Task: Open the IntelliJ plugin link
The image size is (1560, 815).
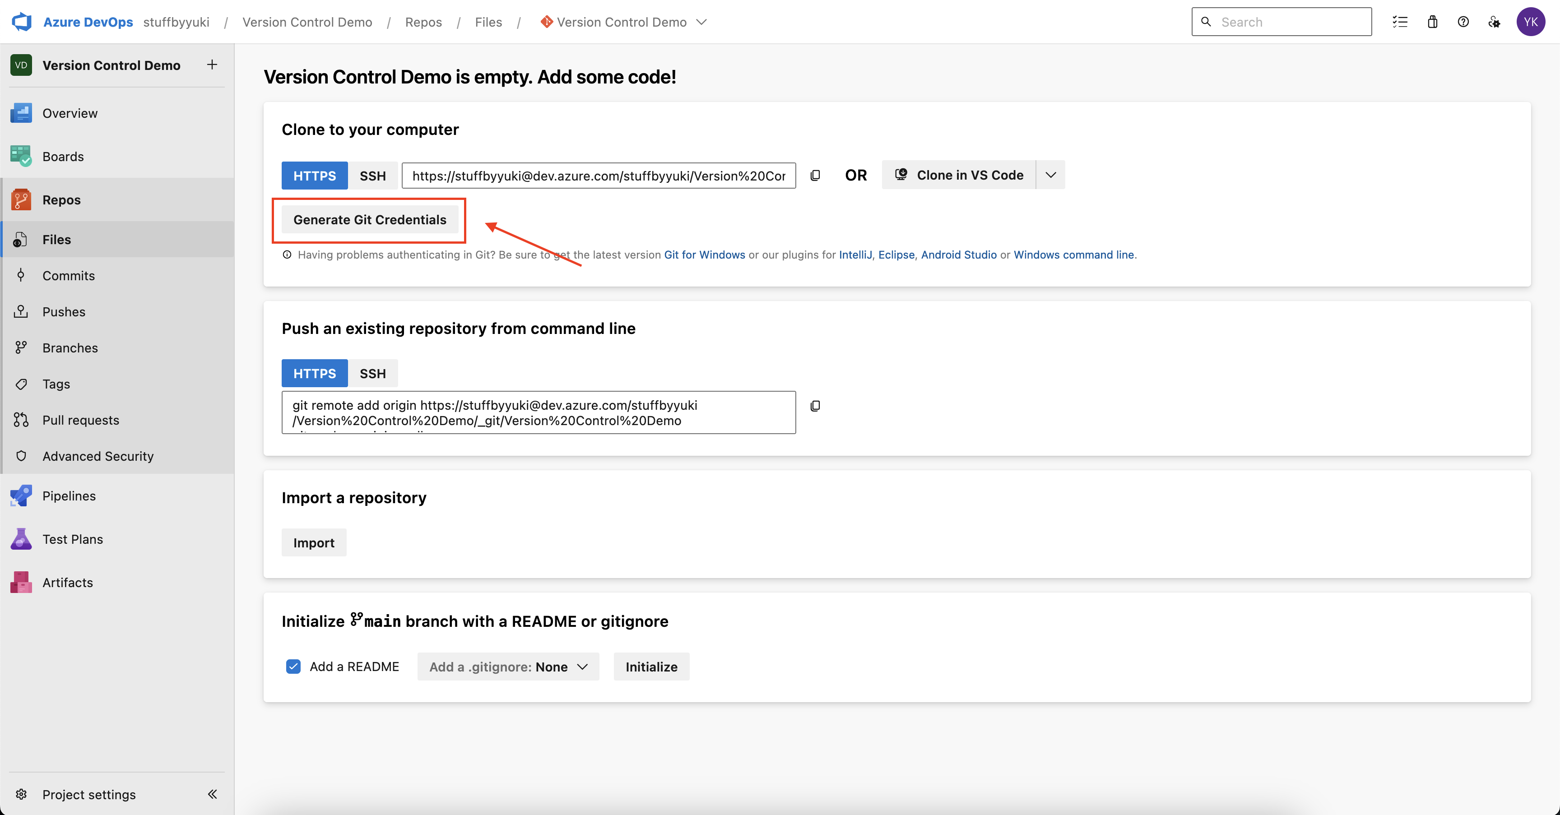Action: point(855,255)
